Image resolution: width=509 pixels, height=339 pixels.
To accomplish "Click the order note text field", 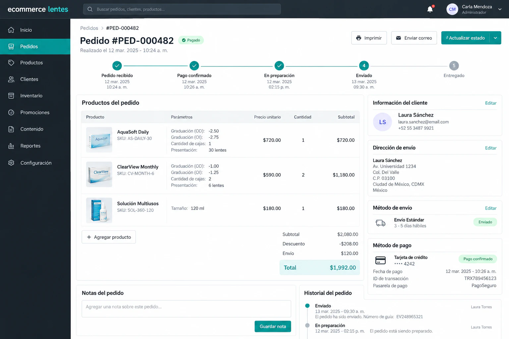I will 186,309.
